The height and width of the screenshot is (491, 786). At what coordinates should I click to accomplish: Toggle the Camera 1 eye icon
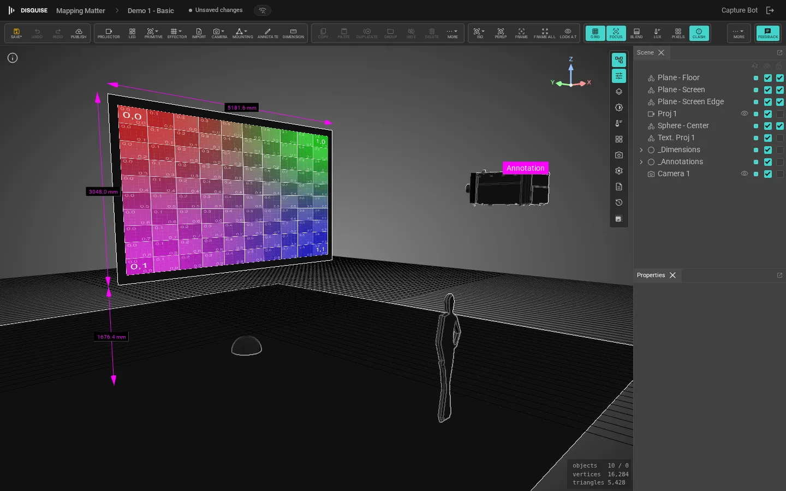pos(744,173)
